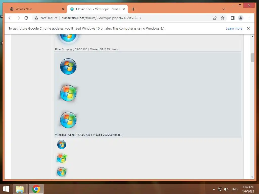
Task: Click the scrollbar down arrow
Action: coord(252,177)
